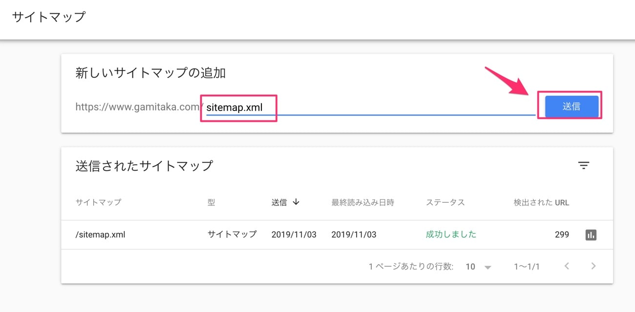
Task: Click the 送信されたサイトマップ heading
Action: pyautogui.click(x=144, y=166)
